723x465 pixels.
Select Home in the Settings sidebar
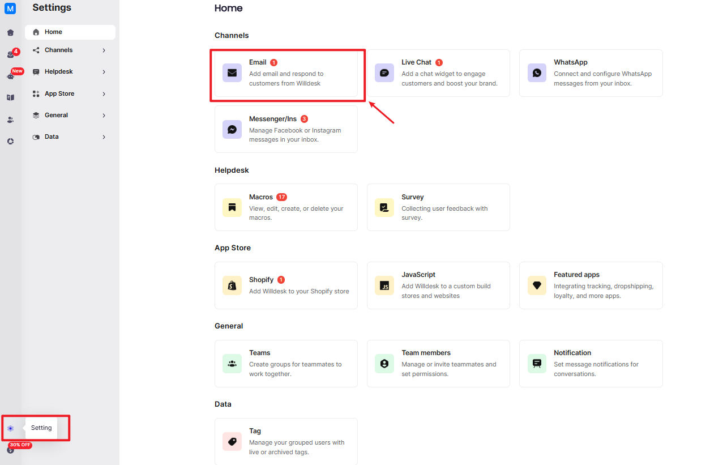click(x=70, y=32)
